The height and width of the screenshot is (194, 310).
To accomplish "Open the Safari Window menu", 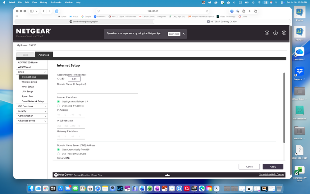I will pos(68,2).
